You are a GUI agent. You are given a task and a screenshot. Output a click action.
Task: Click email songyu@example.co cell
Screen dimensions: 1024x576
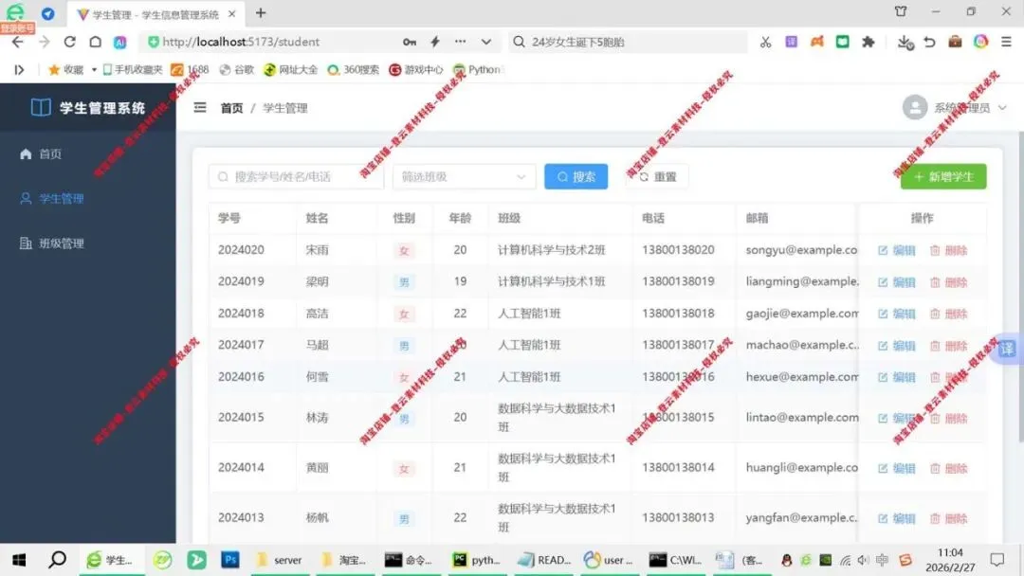tap(801, 250)
